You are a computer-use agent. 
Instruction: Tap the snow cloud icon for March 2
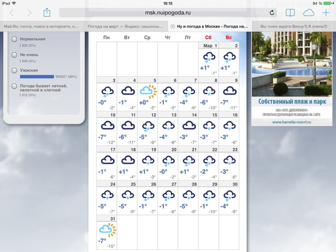click(x=230, y=58)
